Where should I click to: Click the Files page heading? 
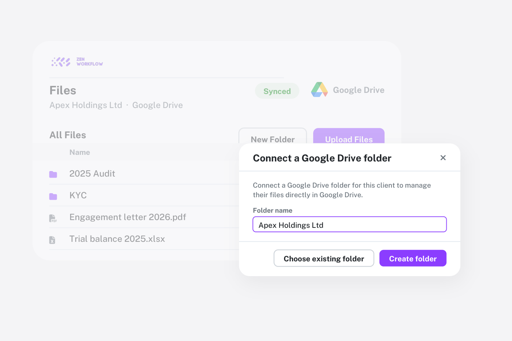pyautogui.click(x=63, y=90)
